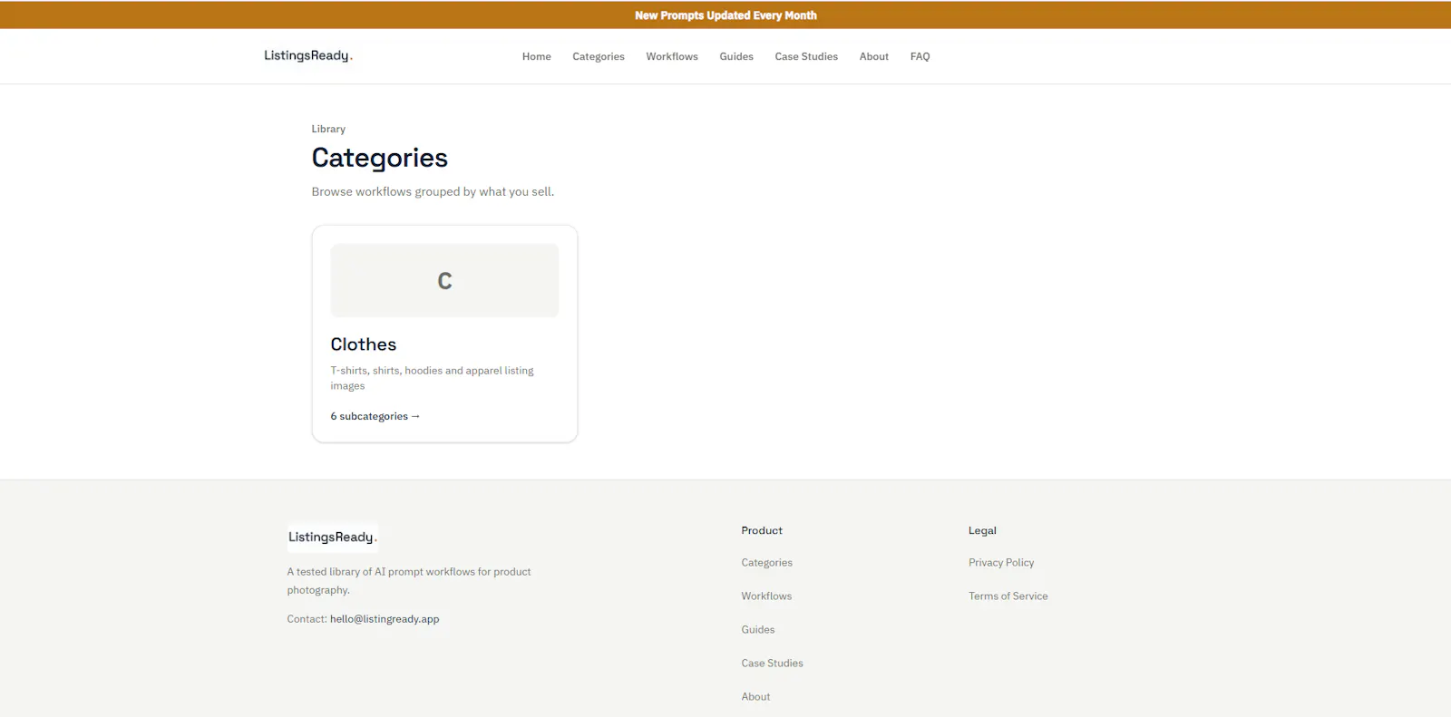Go to Workflows in the top navigation
The height and width of the screenshot is (717, 1451).
[x=672, y=56]
